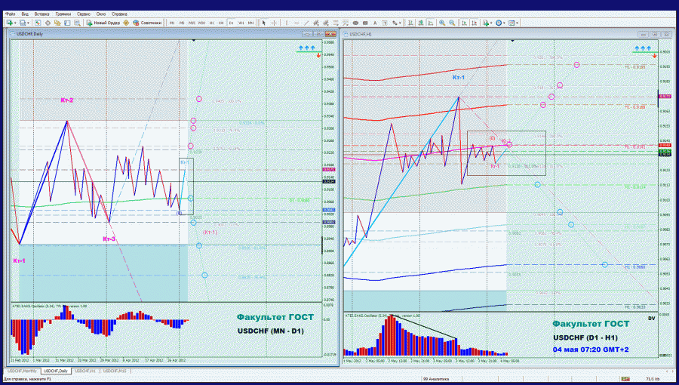Open the new chart icon
The image size is (679, 385).
(10, 23)
